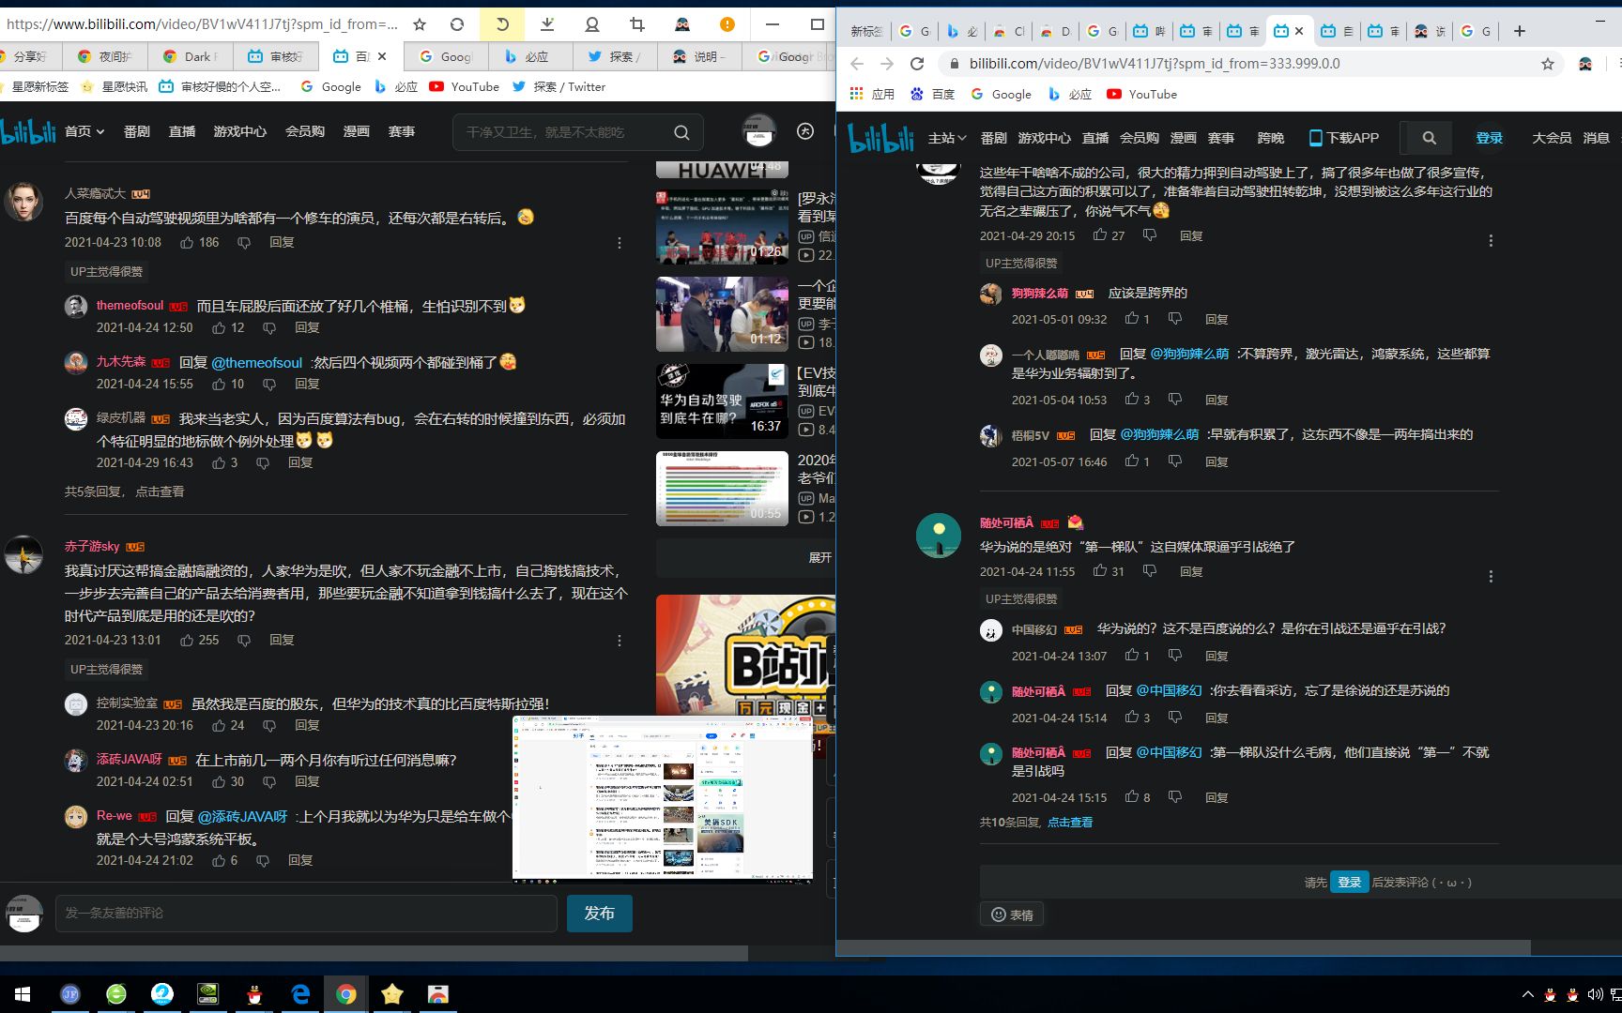Image resolution: width=1622 pixels, height=1013 pixels.
Task: Open 直播 in left bilibili nav
Action: click(x=182, y=131)
